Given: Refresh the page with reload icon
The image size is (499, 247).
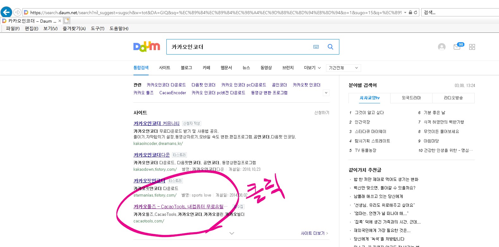Looking at the screenshot, I should point(416,13).
